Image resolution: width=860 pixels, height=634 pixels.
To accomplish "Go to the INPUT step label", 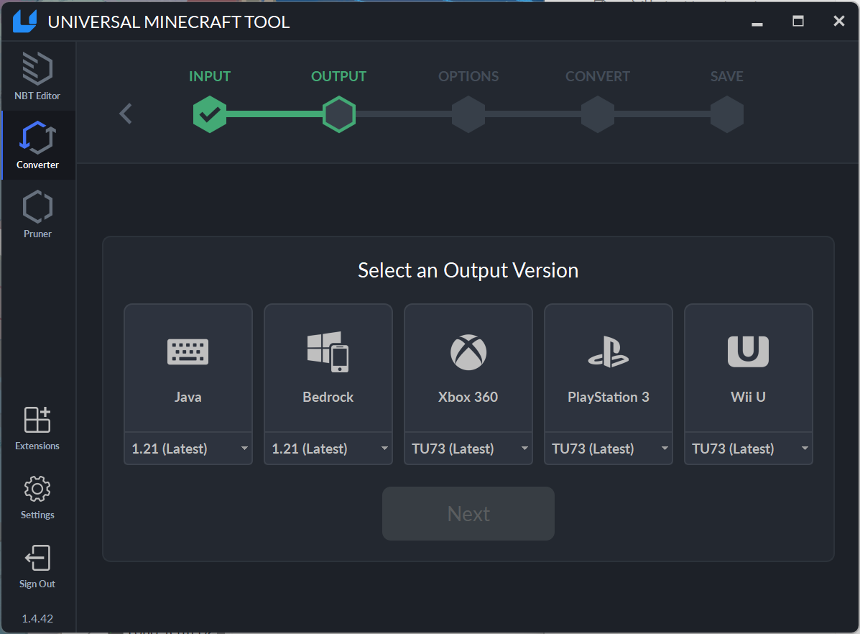I will pyautogui.click(x=210, y=76).
